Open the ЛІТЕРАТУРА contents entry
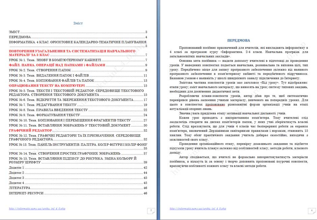The height and width of the screenshot is (220, 317). point(20,188)
